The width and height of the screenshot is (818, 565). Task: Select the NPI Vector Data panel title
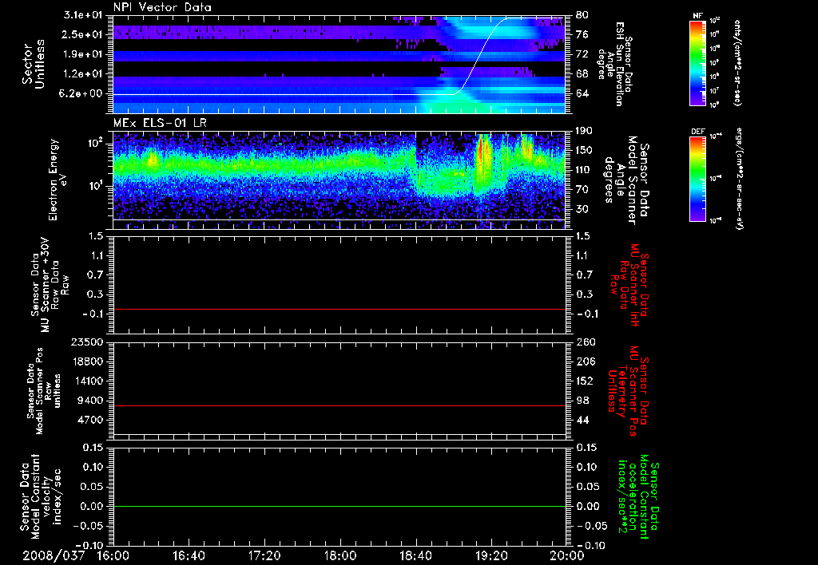(x=162, y=7)
